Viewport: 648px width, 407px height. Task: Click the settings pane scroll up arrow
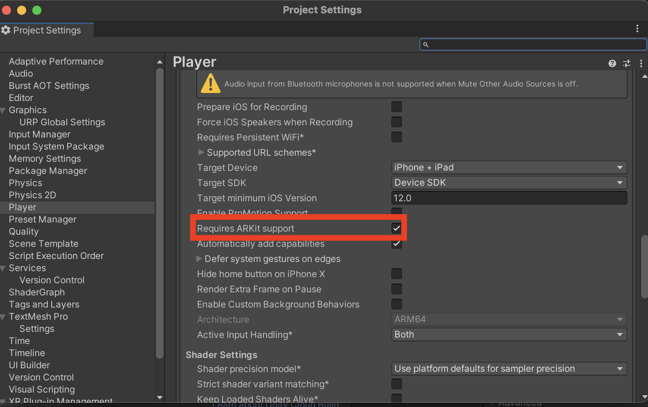tap(644, 76)
